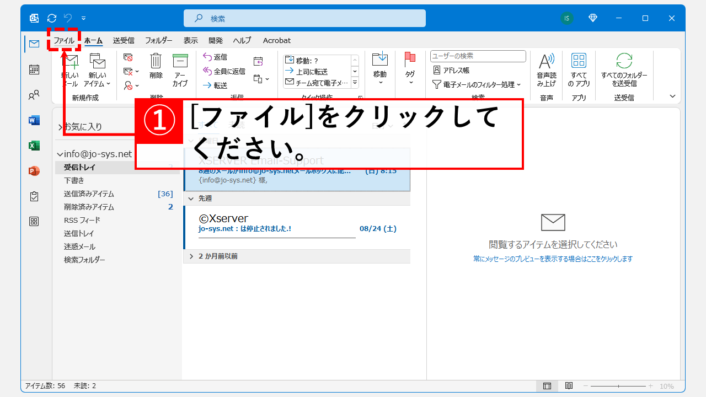The width and height of the screenshot is (706, 397).
Task: Select the 送信トレイ folder
Action: (118, 233)
